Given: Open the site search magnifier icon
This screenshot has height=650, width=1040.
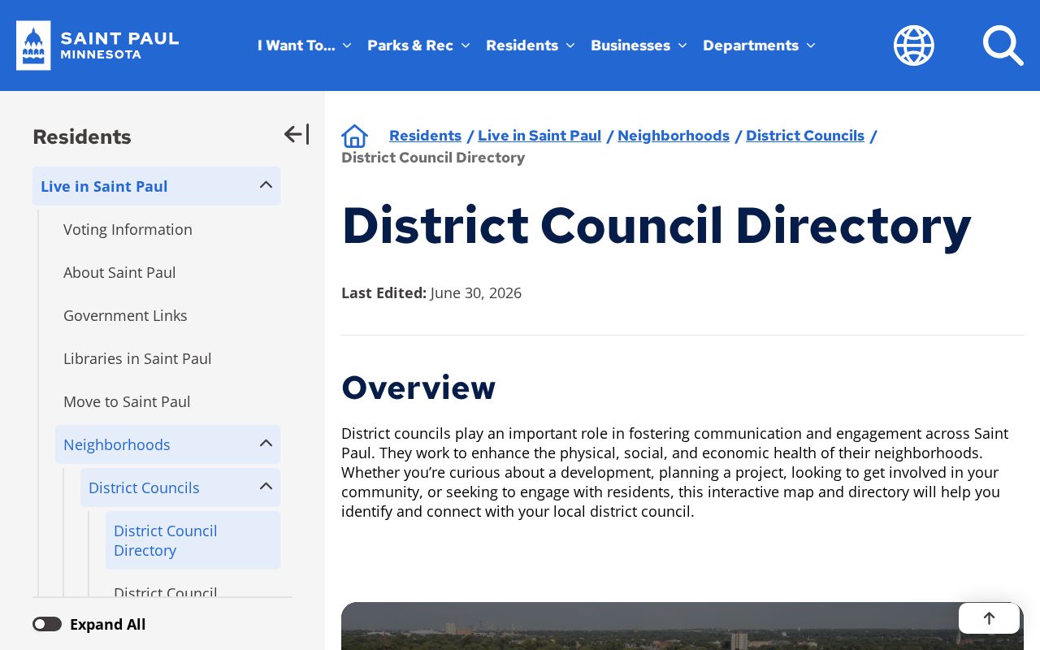Looking at the screenshot, I should click(1003, 45).
